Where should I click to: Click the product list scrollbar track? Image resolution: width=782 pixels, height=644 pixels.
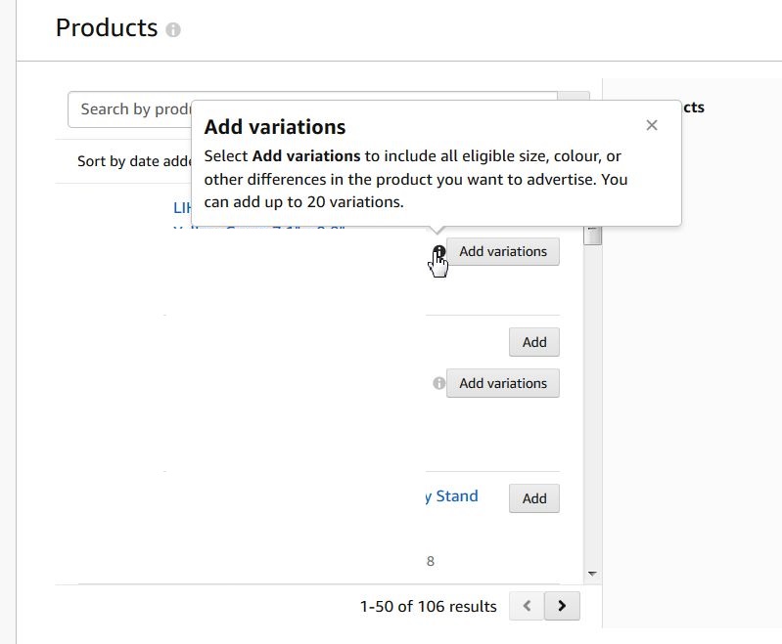[x=592, y=410]
